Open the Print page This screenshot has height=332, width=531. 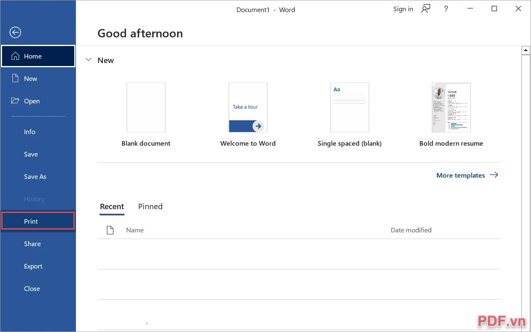[38, 221]
